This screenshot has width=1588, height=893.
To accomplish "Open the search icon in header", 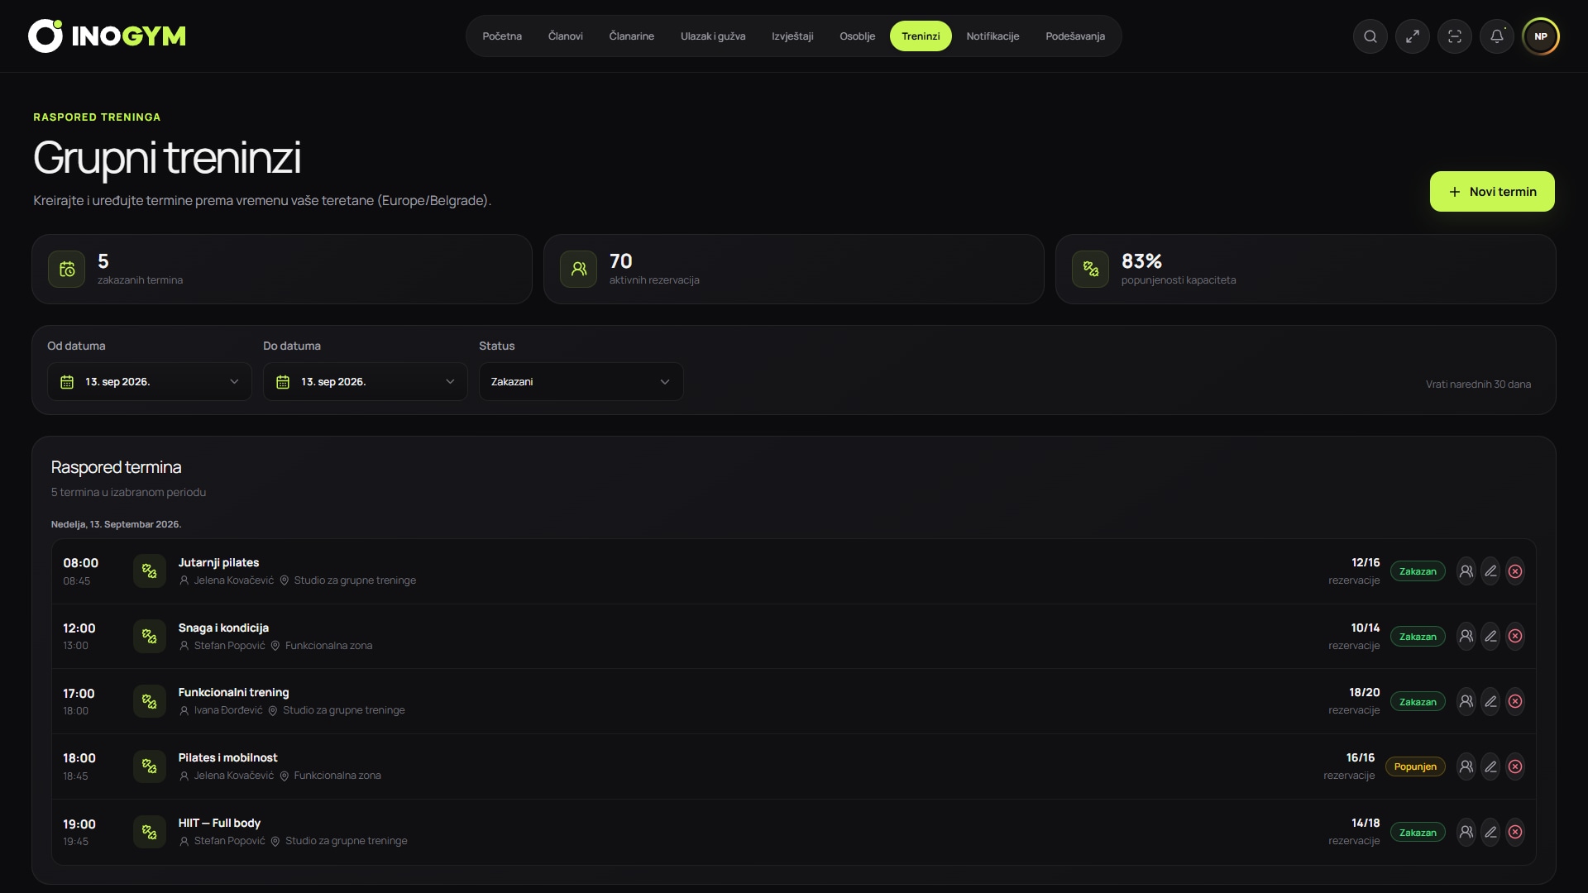I will [x=1370, y=36].
